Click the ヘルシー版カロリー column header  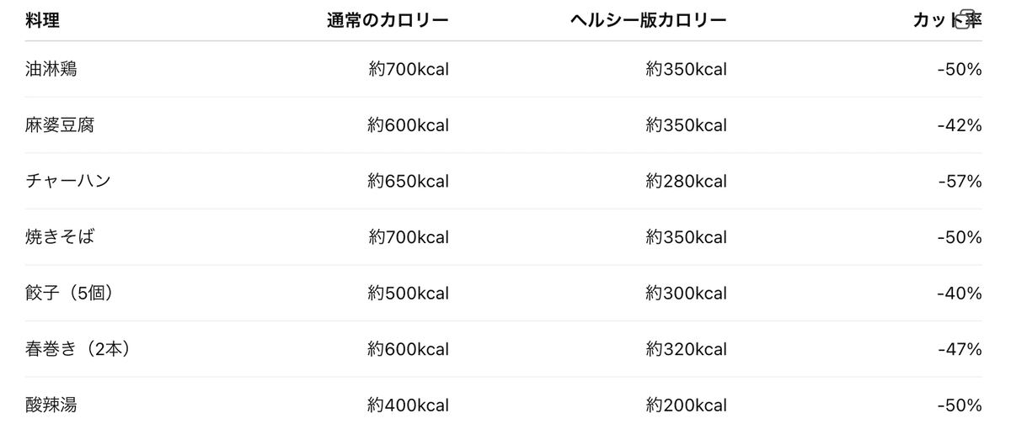point(648,21)
